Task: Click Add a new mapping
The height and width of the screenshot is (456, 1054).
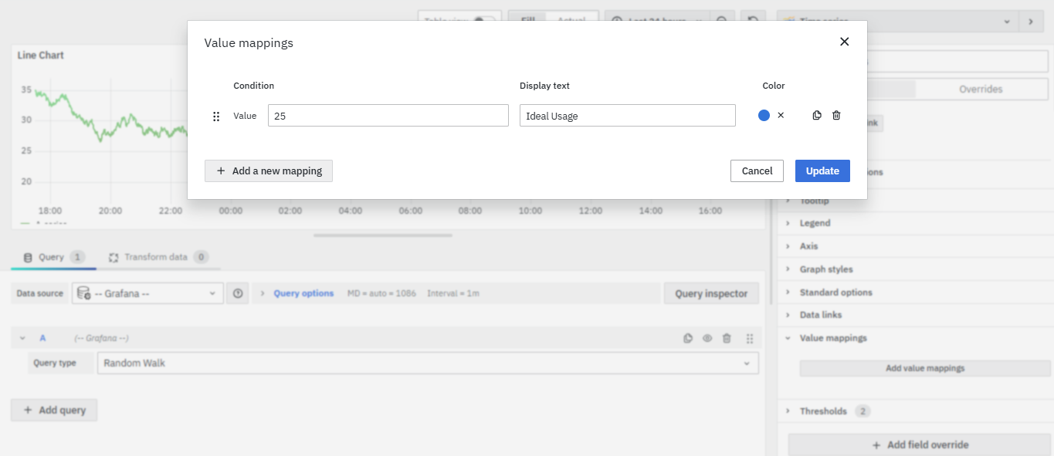Action: click(x=269, y=171)
